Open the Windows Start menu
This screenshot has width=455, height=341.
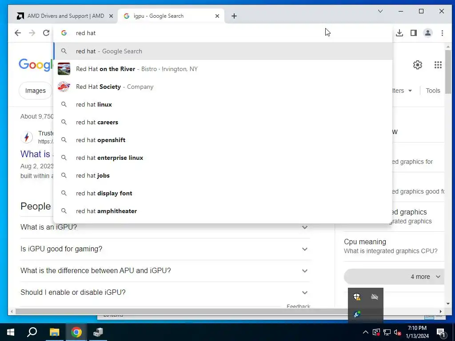click(11, 332)
